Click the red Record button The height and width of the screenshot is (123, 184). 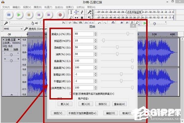[x=60, y=15]
